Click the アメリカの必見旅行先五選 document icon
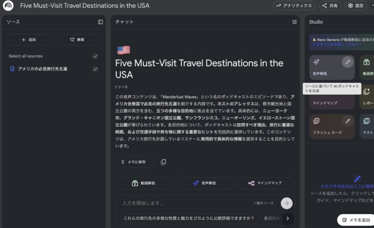 (x=12, y=69)
